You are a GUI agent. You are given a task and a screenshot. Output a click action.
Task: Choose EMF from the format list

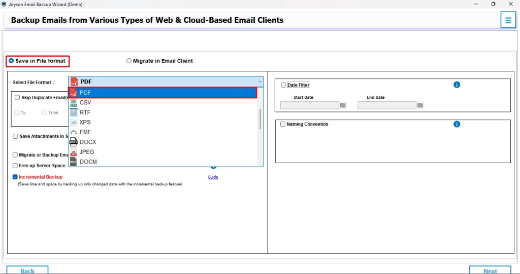(x=162, y=132)
